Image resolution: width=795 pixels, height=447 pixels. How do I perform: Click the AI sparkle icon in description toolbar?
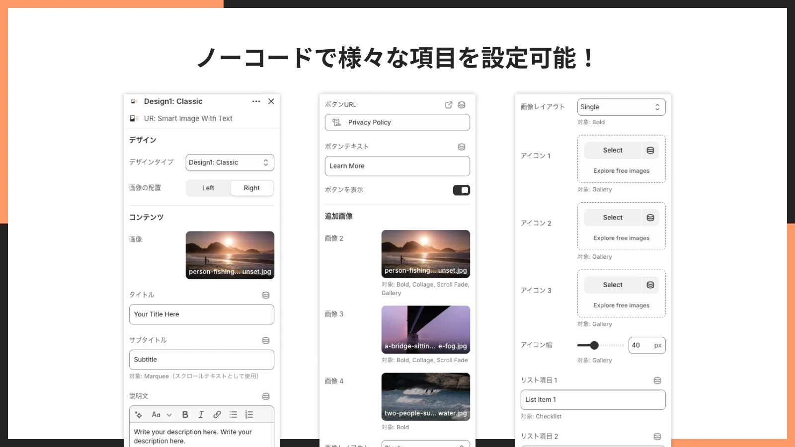pyautogui.click(x=139, y=415)
